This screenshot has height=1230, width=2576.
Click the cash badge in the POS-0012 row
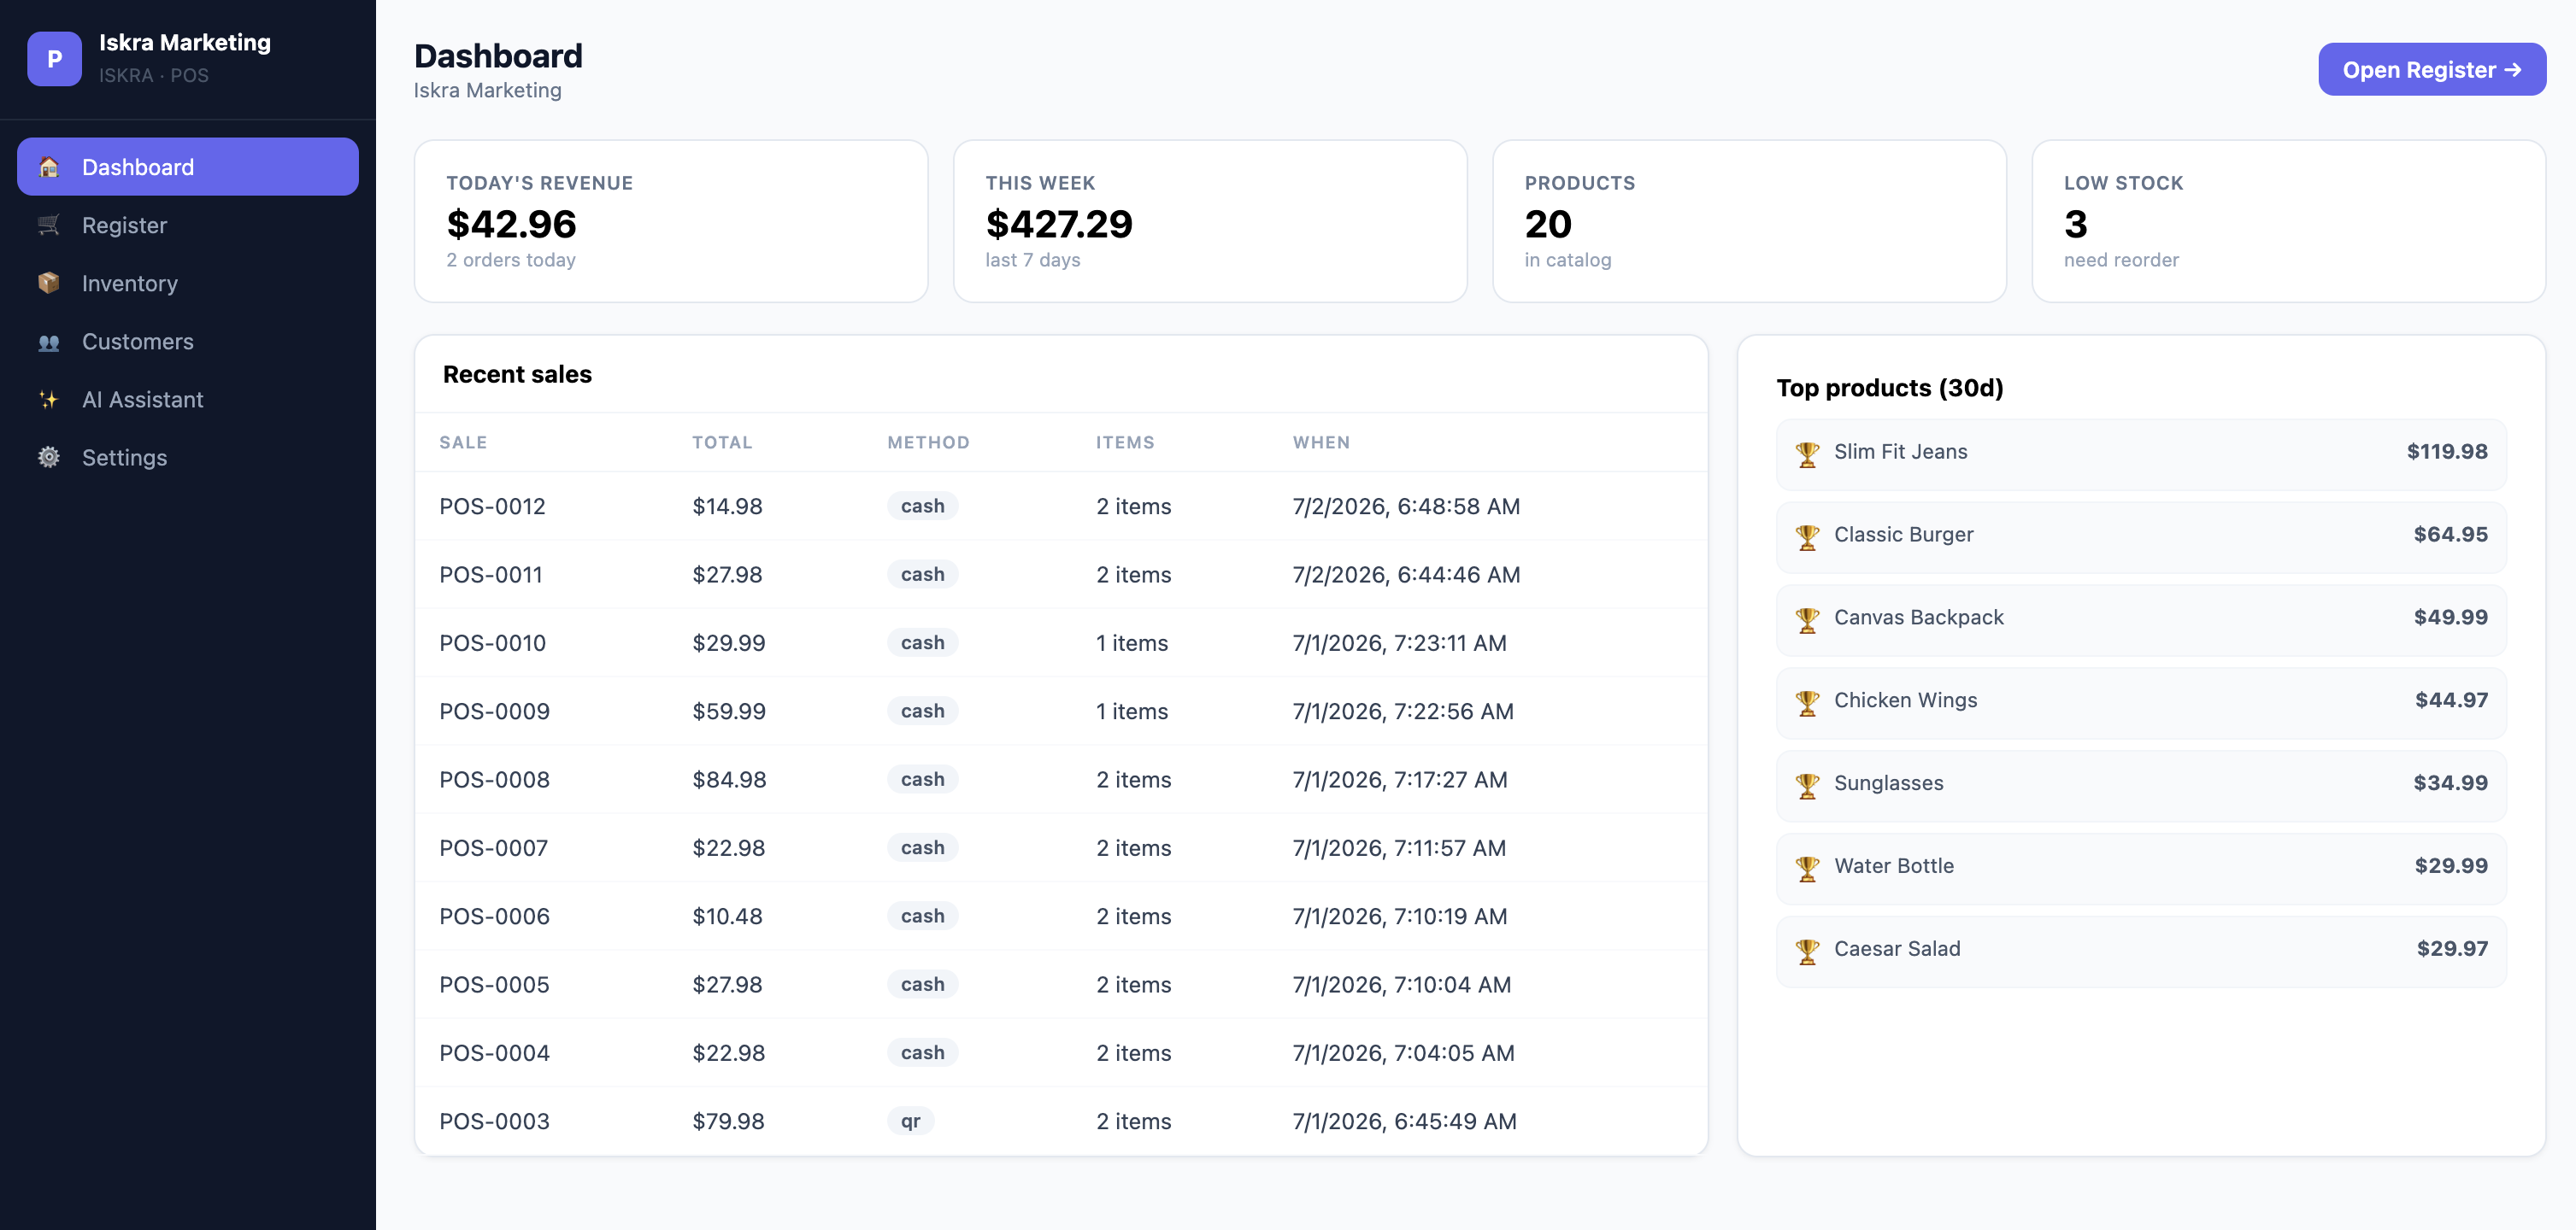[x=922, y=506]
